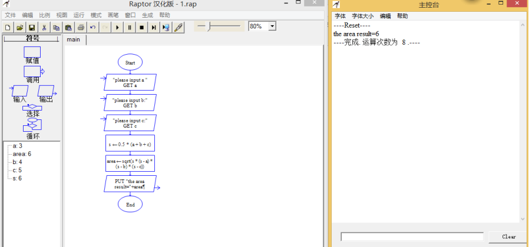Image resolution: width=529 pixels, height=247 pixels.
Task: Open the 字体大小 menu in console
Action: pos(363,16)
